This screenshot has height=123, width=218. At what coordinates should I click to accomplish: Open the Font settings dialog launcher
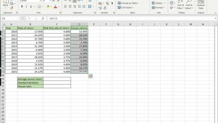[60, 13]
